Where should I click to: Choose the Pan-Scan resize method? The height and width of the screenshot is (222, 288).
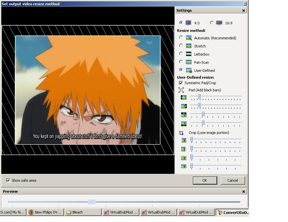coord(181,62)
